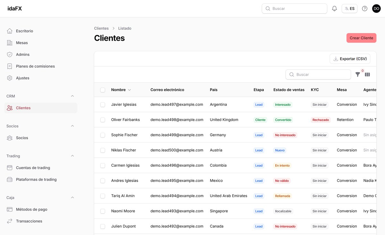This screenshot has width=385, height=235.
Task: Click the Planes de comisiones icon
Action: (10, 66)
